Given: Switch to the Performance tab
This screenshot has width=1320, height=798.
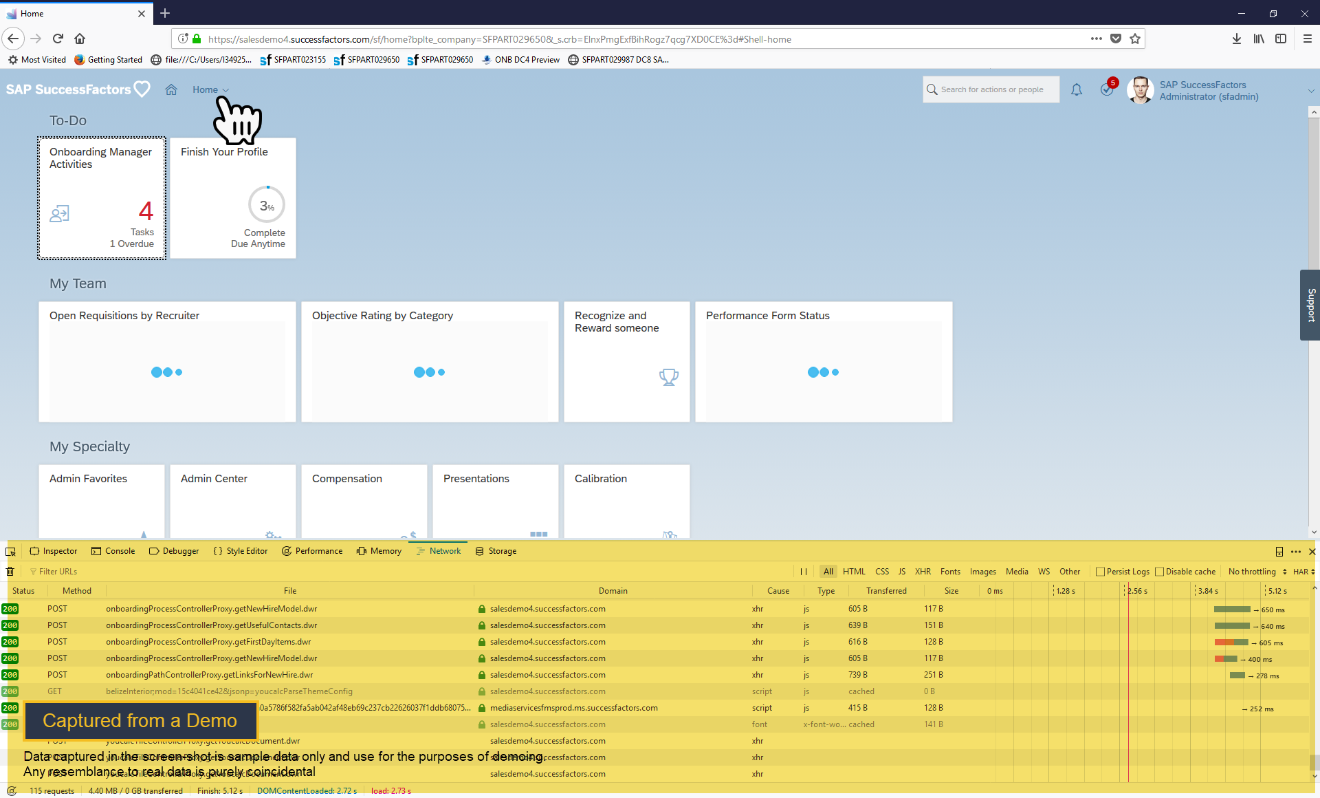Looking at the screenshot, I should 312,551.
